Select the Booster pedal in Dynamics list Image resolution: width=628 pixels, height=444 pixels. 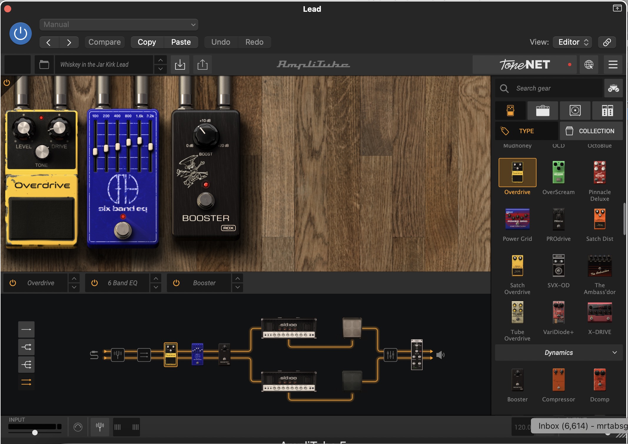tap(517, 380)
